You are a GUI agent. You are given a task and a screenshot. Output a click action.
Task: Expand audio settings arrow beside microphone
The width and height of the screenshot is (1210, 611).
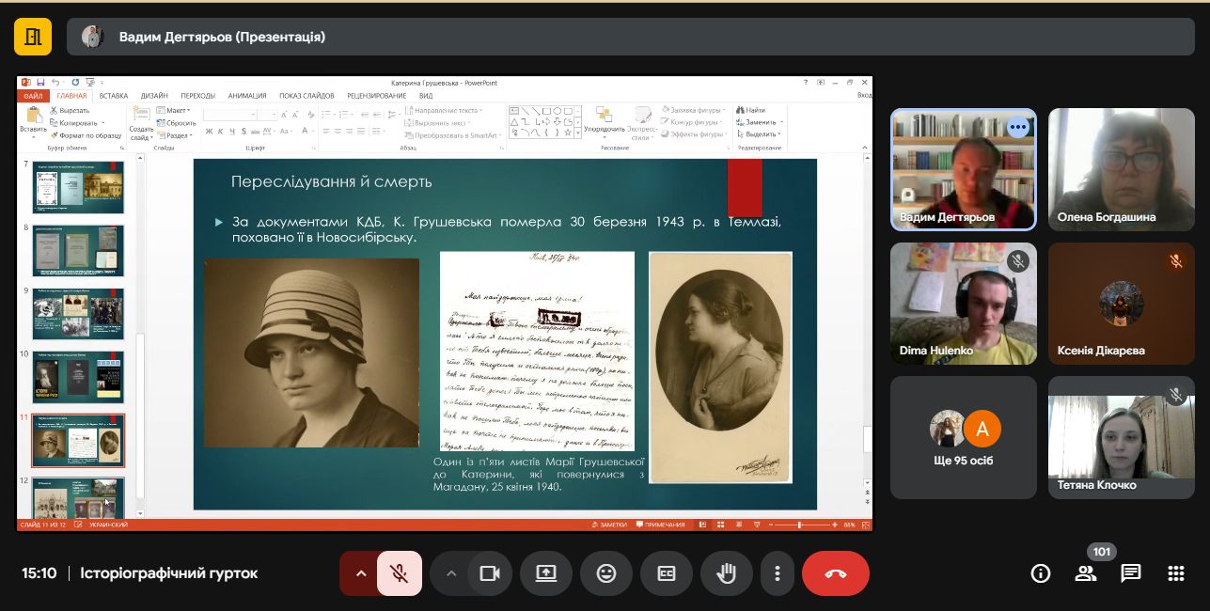pos(359,573)
